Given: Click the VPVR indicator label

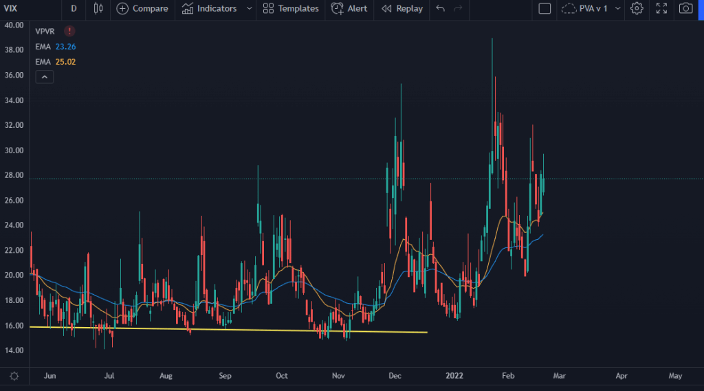Looking at the screenshot, I should point(45,32).
